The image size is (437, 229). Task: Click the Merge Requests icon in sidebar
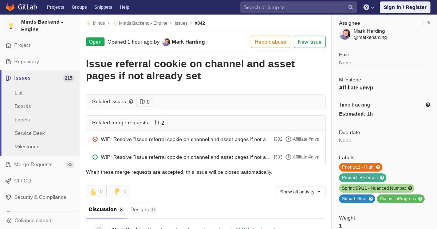tap(8, 165)
